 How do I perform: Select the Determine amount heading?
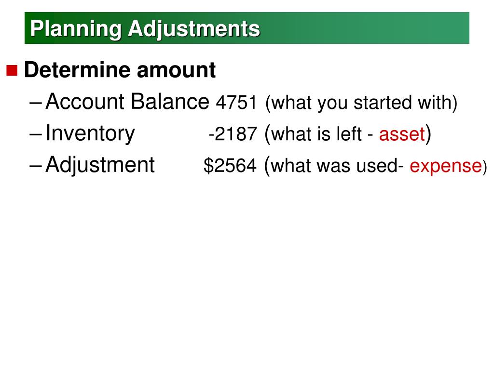coord(120,69)
